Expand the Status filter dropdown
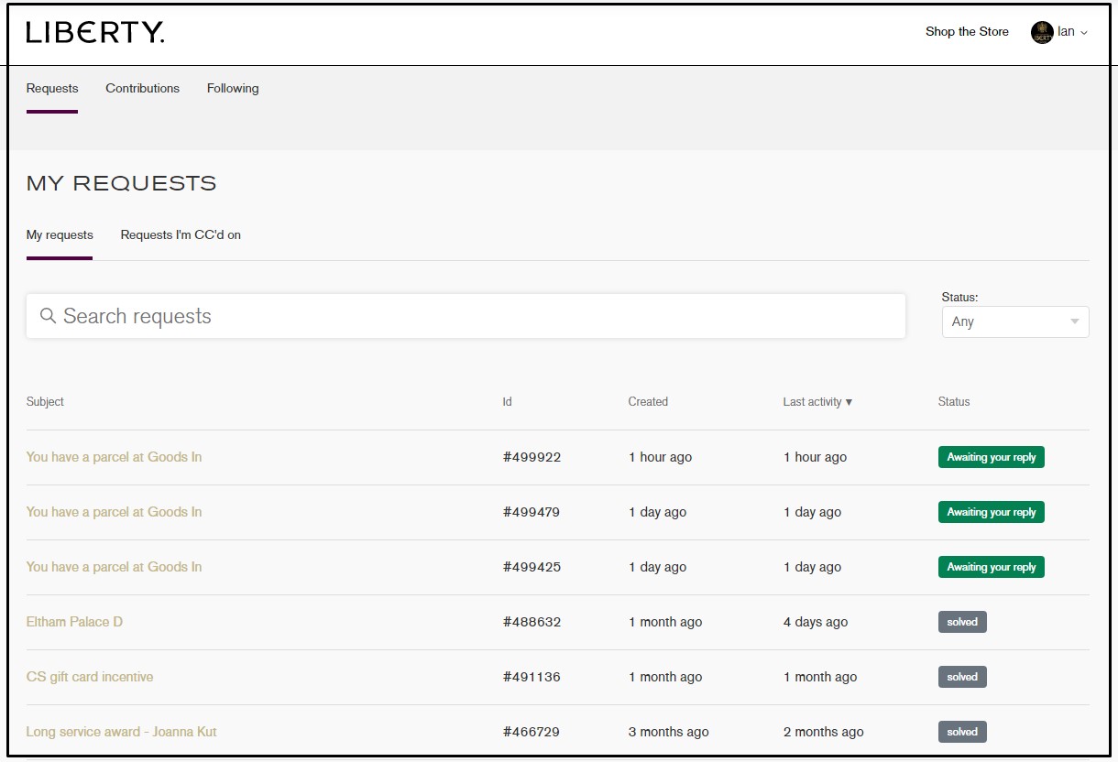The image size is (1118, 762). [1014, 321]
